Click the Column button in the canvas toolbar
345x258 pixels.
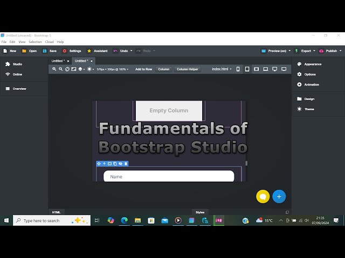164,69
